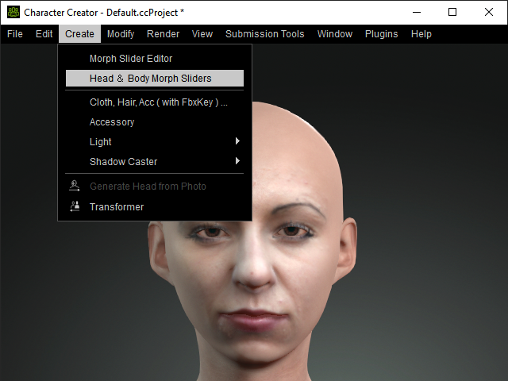
Task: Click the Transformer icon
Action: 75,206
